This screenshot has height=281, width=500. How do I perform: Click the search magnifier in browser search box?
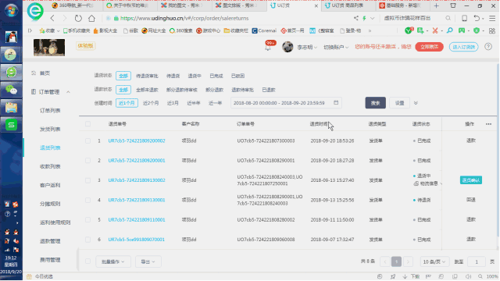448,18
